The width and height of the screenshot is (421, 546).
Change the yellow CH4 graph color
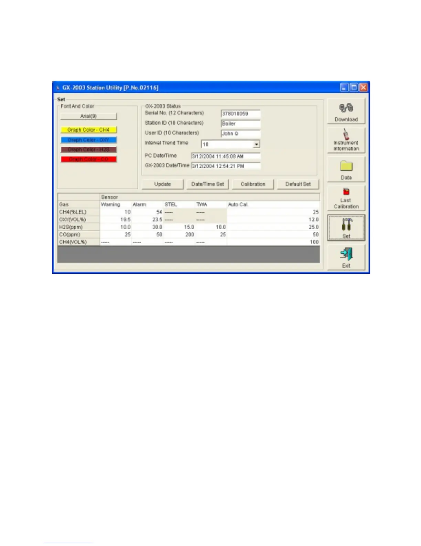click(89, 130)
